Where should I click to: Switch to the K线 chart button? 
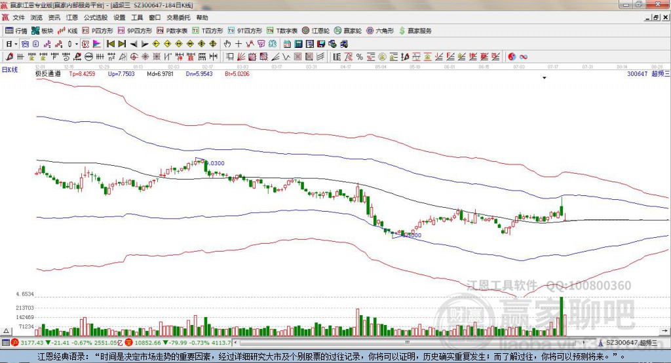click(67, 31)
